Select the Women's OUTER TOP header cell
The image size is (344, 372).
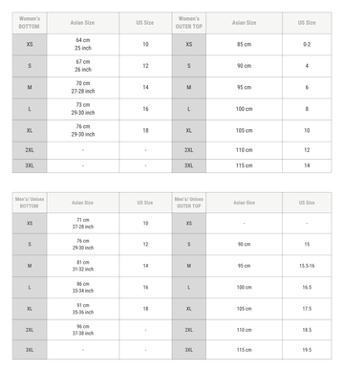pyautogui.click(x=189, y=23)
